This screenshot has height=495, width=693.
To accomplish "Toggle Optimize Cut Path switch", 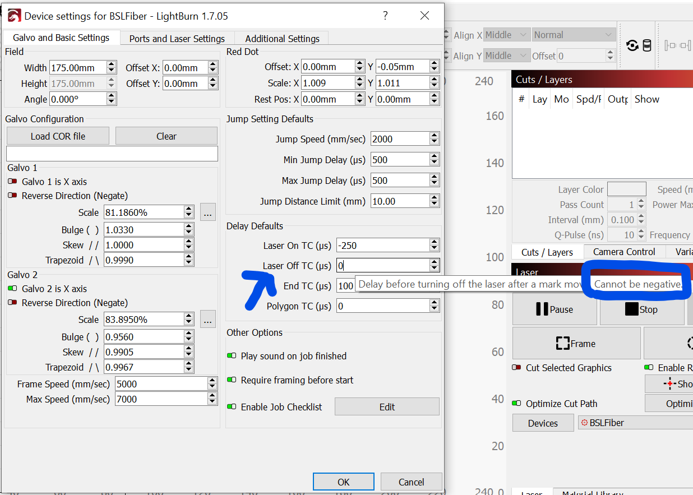I will point(517,404).
